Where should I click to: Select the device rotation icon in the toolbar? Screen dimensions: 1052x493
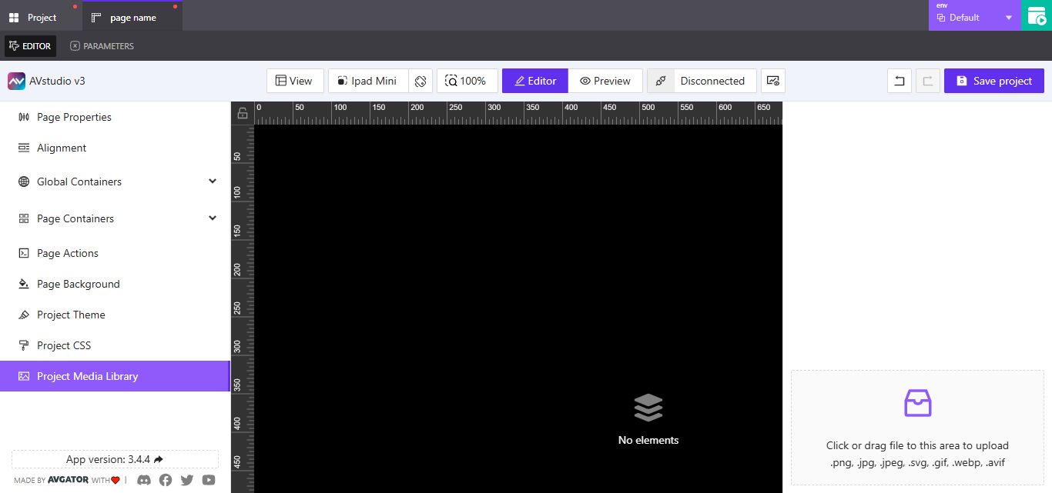coord(420,80)
